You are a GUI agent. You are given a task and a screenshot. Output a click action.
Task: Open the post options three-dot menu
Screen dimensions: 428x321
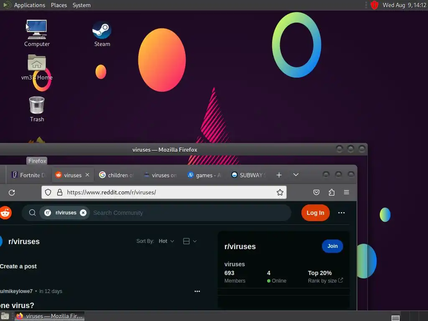(x=197, y=291)
